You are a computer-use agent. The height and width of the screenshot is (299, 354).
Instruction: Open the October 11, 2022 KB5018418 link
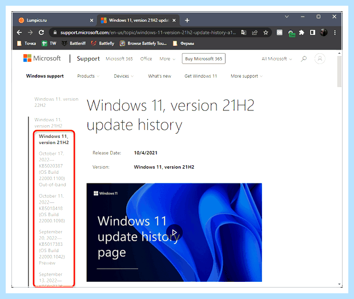pyautogui.click(x=52, y=208)
